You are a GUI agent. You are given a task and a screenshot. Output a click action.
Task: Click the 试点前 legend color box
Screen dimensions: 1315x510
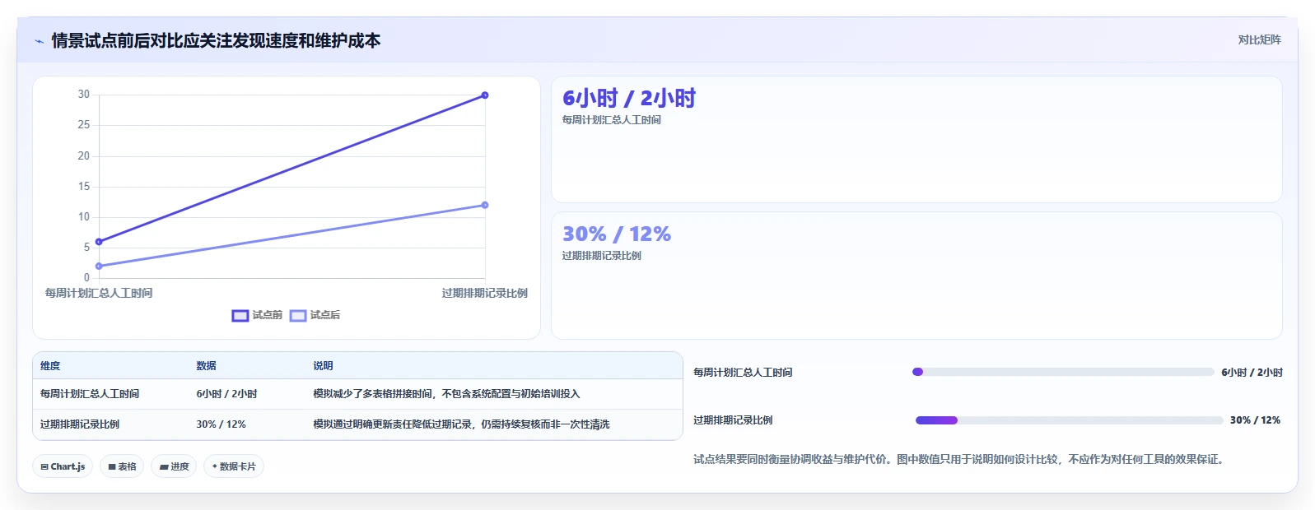click(240, 316)
